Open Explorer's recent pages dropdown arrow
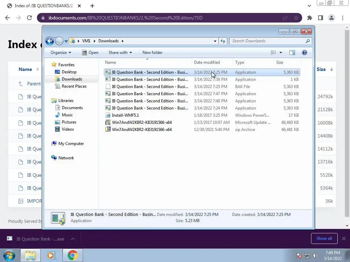 pyautogui.click(x=66, y=41)
